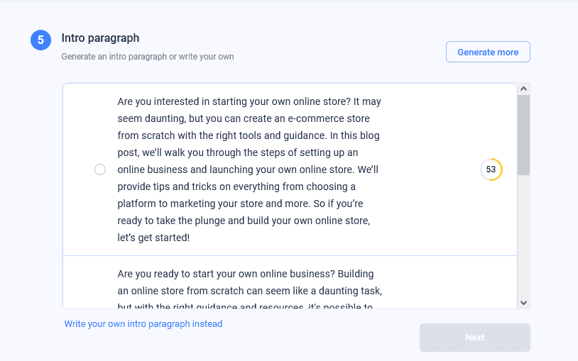
Task: Click the 'can seem like a daunting task' line
Action: (x=250, y=291)
